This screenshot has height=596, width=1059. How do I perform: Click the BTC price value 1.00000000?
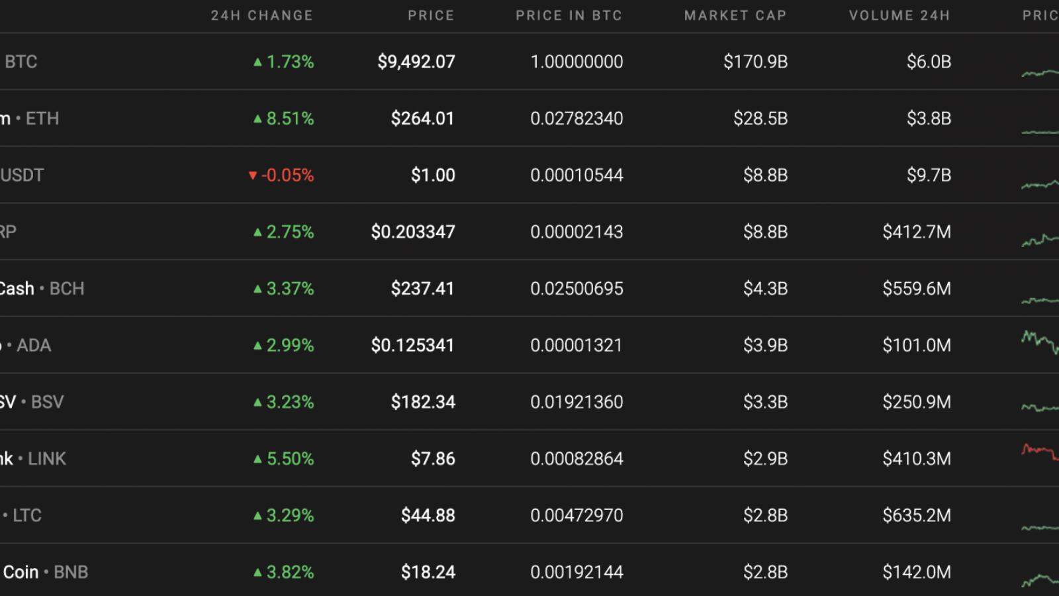tap(576, 62)
